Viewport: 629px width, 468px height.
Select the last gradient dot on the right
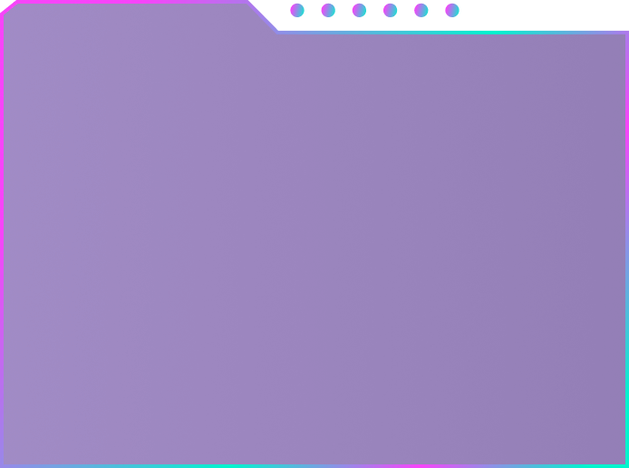tap(452, 11)
